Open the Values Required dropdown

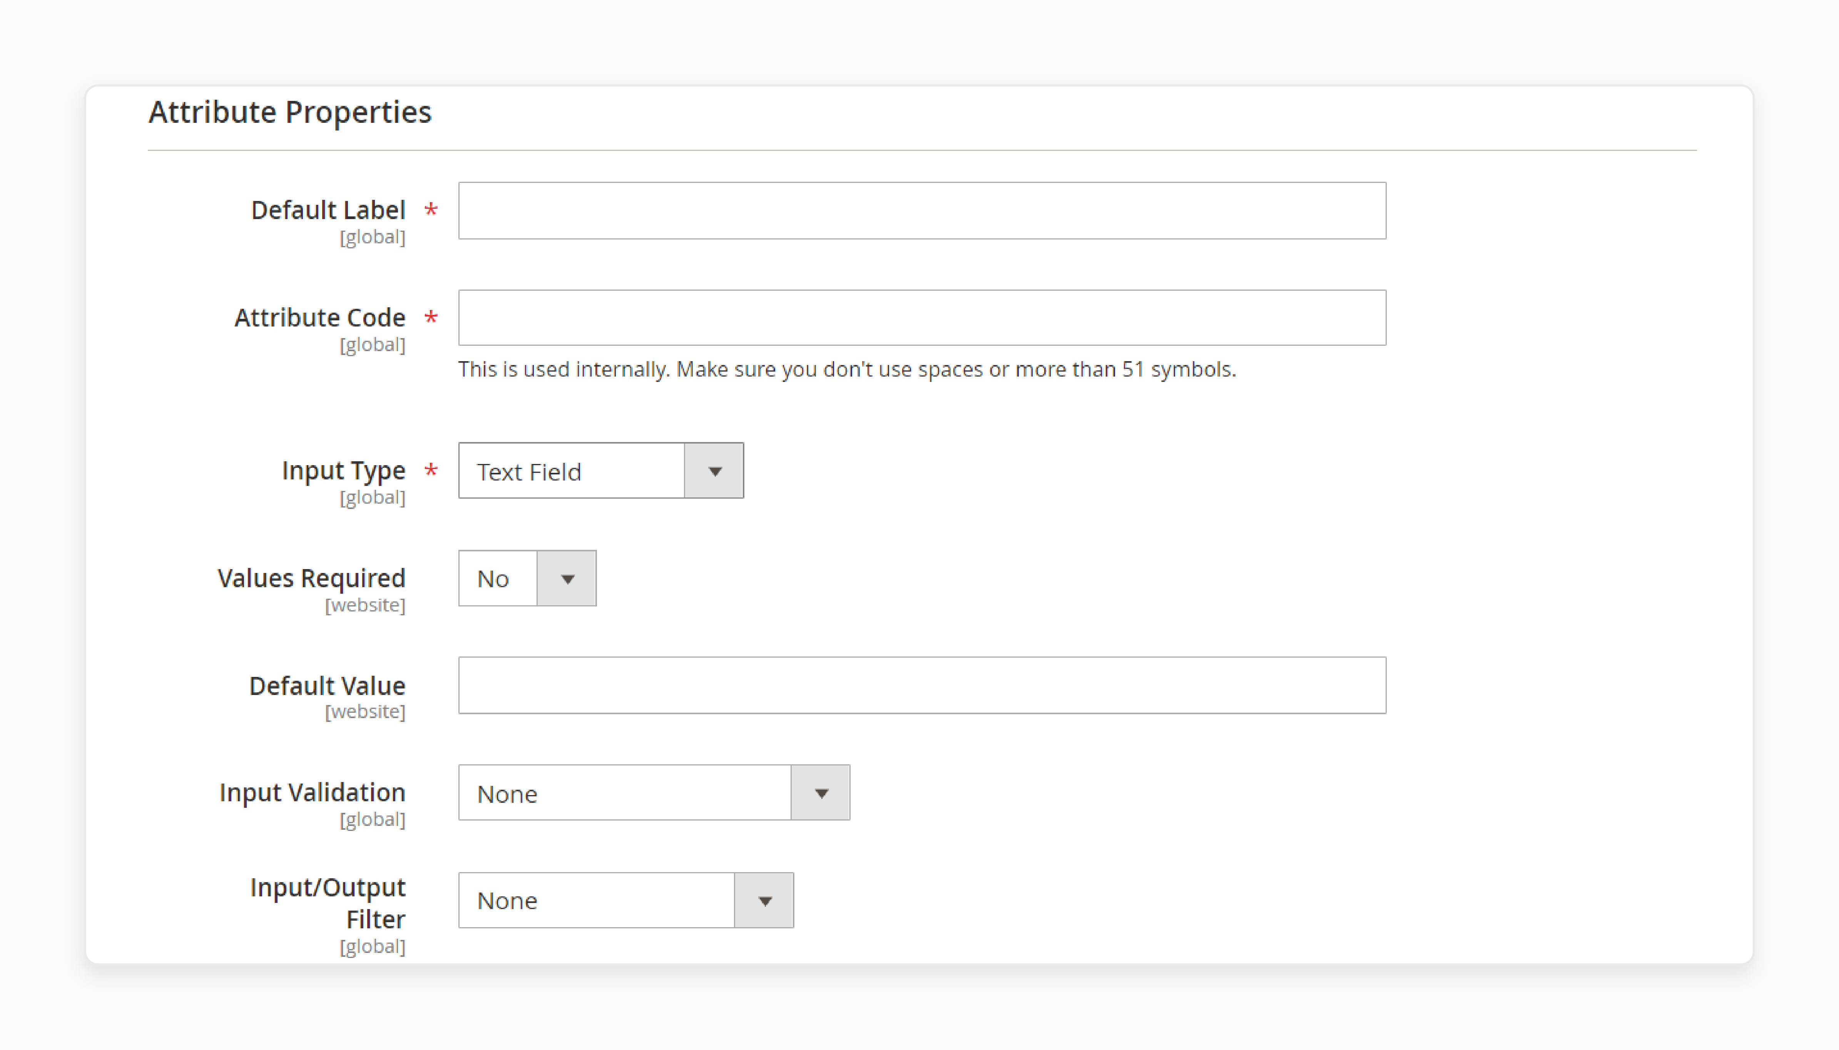pos(527,578)
